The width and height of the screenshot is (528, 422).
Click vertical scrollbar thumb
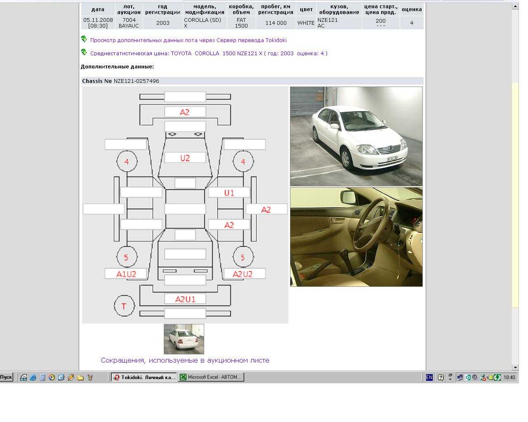pos(515,195)
